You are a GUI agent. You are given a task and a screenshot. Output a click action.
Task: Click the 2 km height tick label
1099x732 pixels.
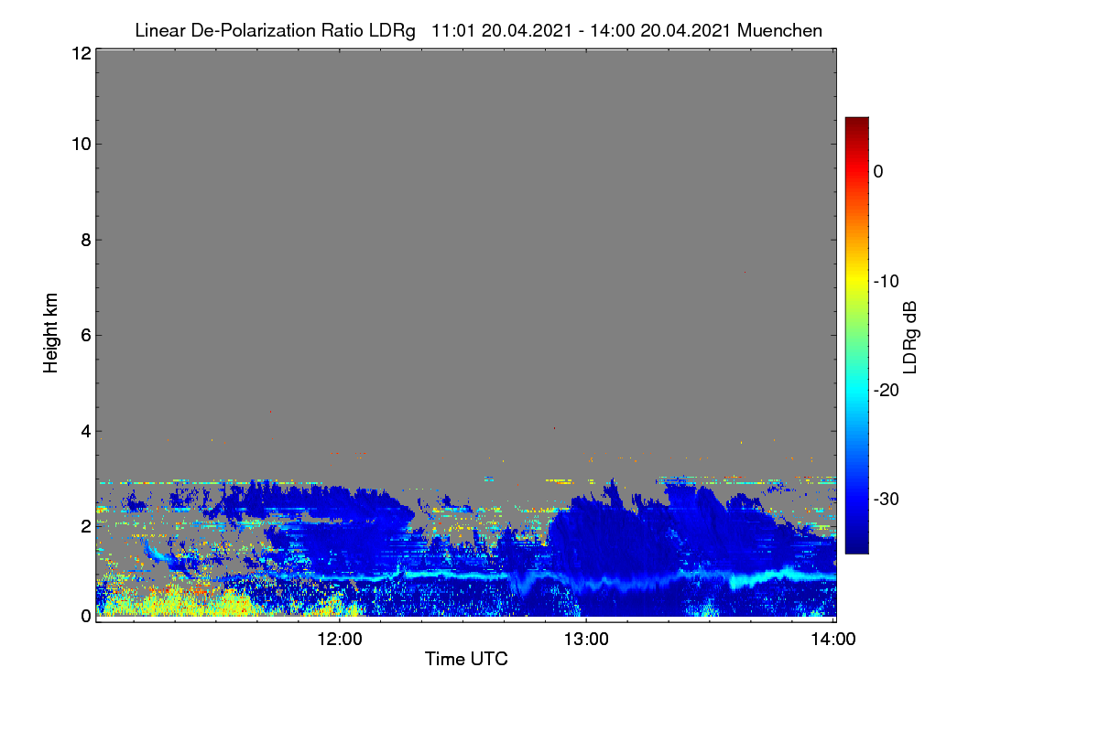(84, 526)
